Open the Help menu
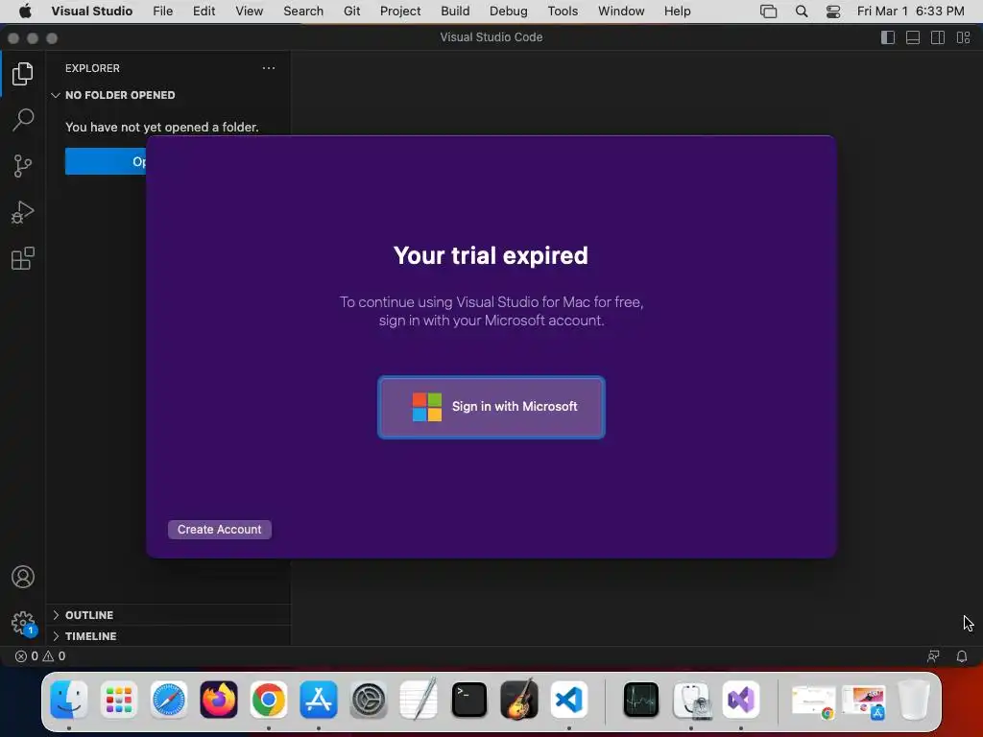This screenshot has width=983, height=737. click(677, 12)
